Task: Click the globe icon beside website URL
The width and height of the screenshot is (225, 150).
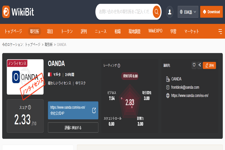Action: pyautogui.click(x=168, y=96)
